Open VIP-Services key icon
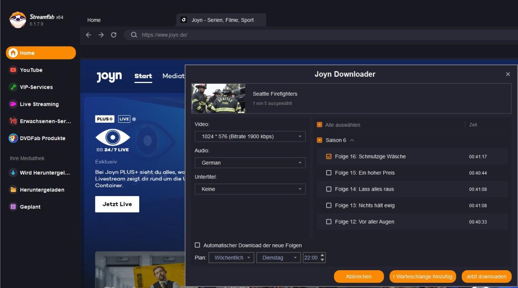The height and width of the screenshot is (288, 518). (x=13, y=87)
